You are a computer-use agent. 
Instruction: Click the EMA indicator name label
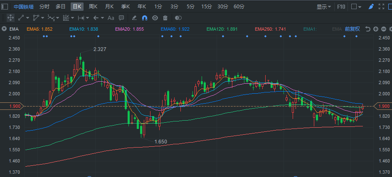pos(14,29)
